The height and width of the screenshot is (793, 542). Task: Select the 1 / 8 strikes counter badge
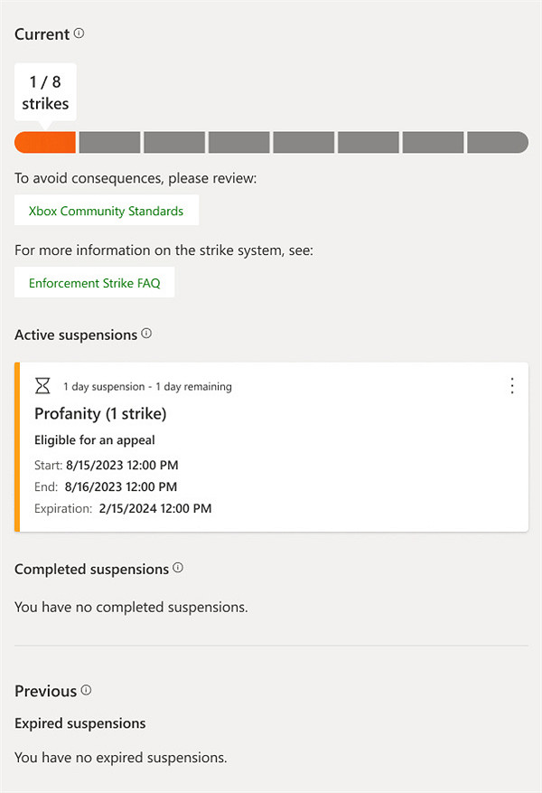click(x=45, y=91)
